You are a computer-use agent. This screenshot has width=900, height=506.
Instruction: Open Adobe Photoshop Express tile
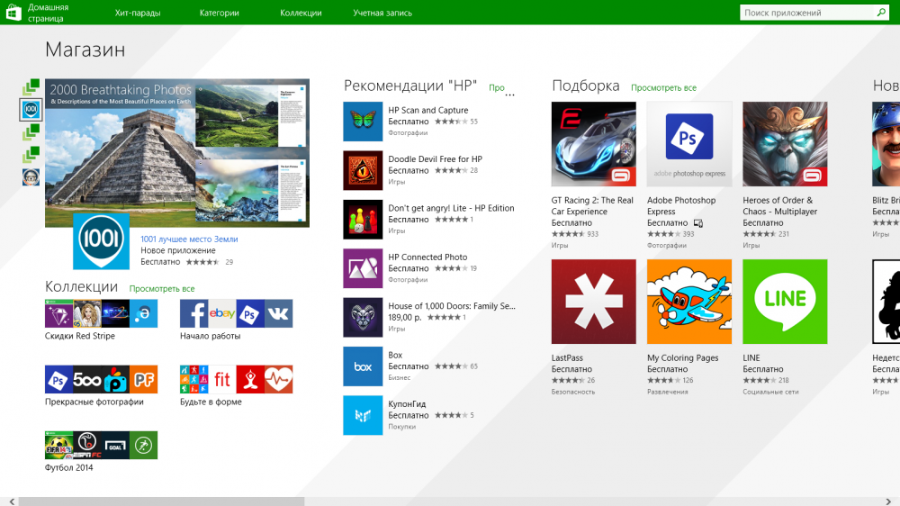coord(689,144)
